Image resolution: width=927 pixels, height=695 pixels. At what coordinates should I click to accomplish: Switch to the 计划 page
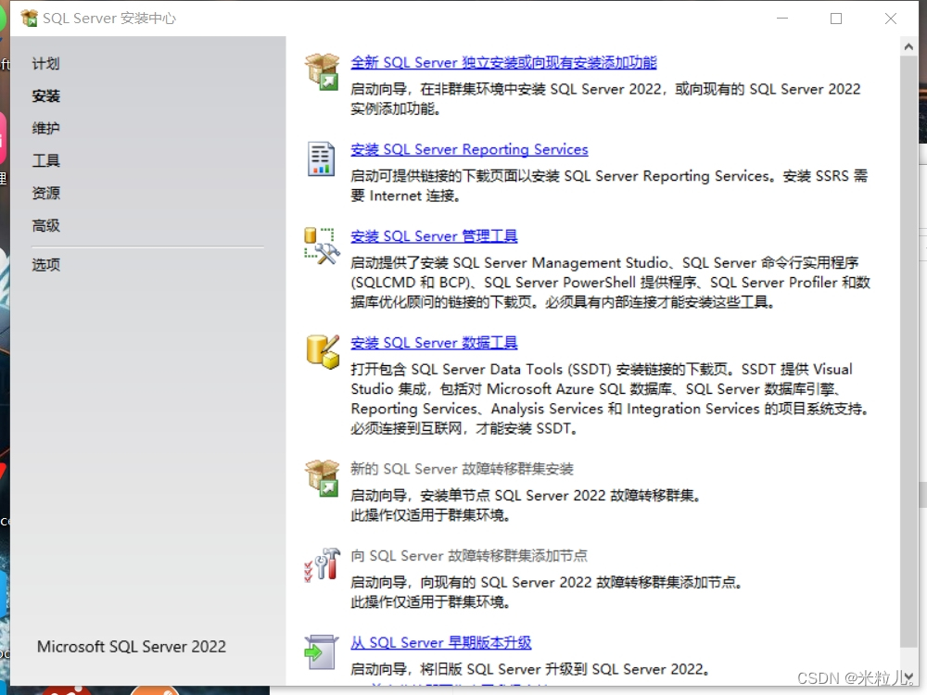(x=46, y=64)
